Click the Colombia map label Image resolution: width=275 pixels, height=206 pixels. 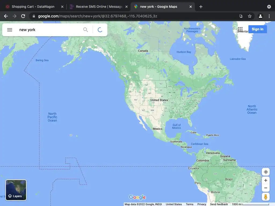[x=202, y=160]
